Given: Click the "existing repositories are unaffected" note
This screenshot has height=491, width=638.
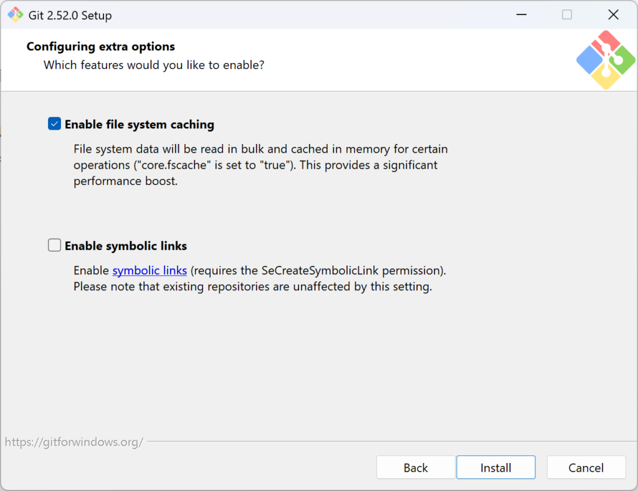Looking at the screenshot, I should 252,287.
